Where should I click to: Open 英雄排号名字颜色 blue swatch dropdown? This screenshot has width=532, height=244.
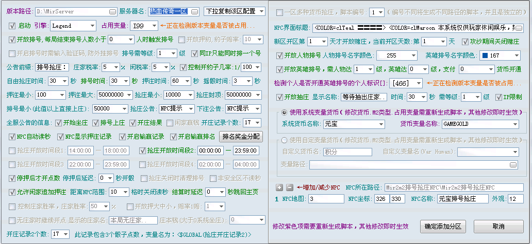coord(500,55)
